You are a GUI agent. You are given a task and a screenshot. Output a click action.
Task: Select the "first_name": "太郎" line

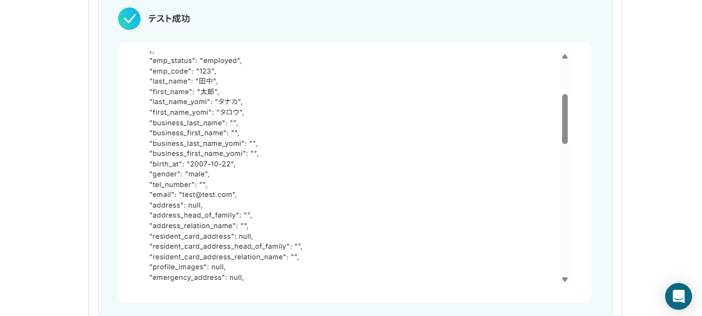tap(184, 92)
